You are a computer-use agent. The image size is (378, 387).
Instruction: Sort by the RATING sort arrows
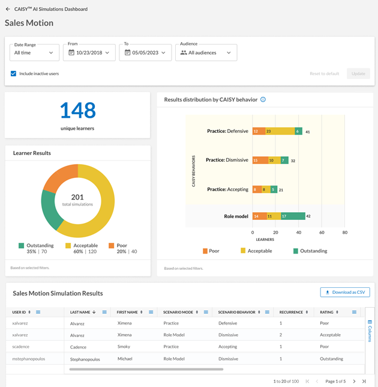[x=337, y=312]
